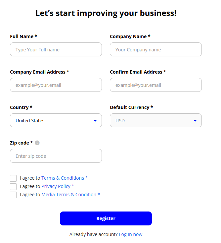Image resolution: width=221 pixels, height=243 pixels.
Task: Check the Terms & Conditions agreement box
Action: click(13, 178)
